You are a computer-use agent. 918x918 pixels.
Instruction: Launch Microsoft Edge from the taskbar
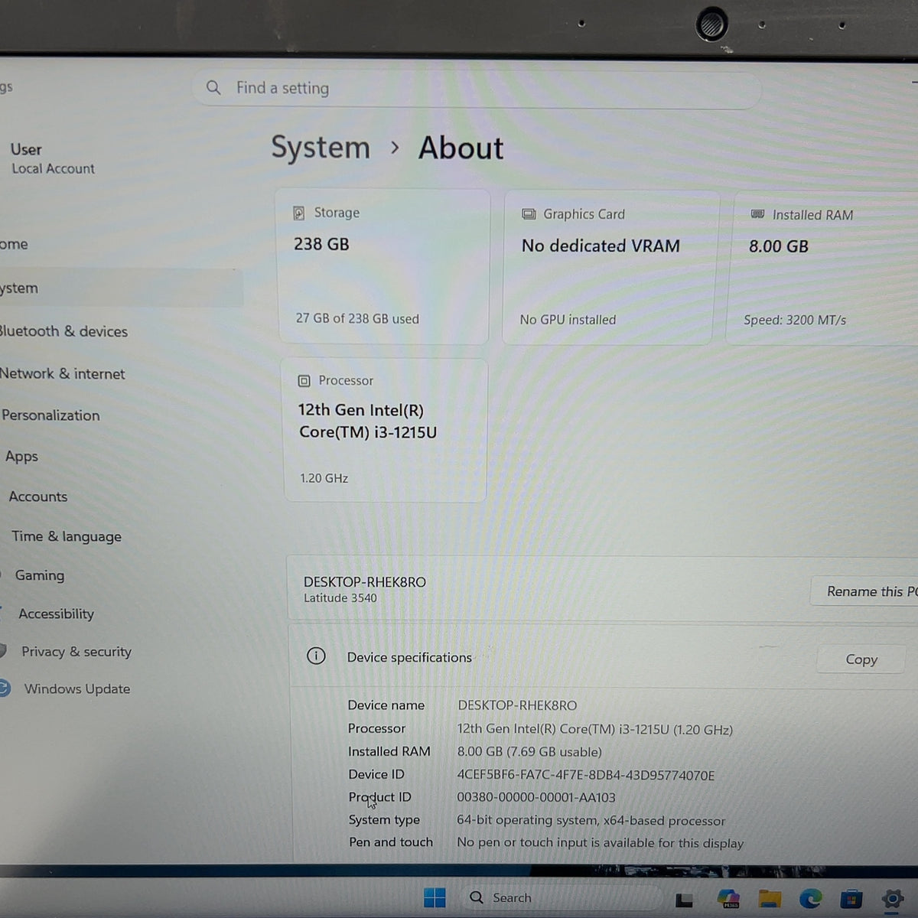click(810, 898)
